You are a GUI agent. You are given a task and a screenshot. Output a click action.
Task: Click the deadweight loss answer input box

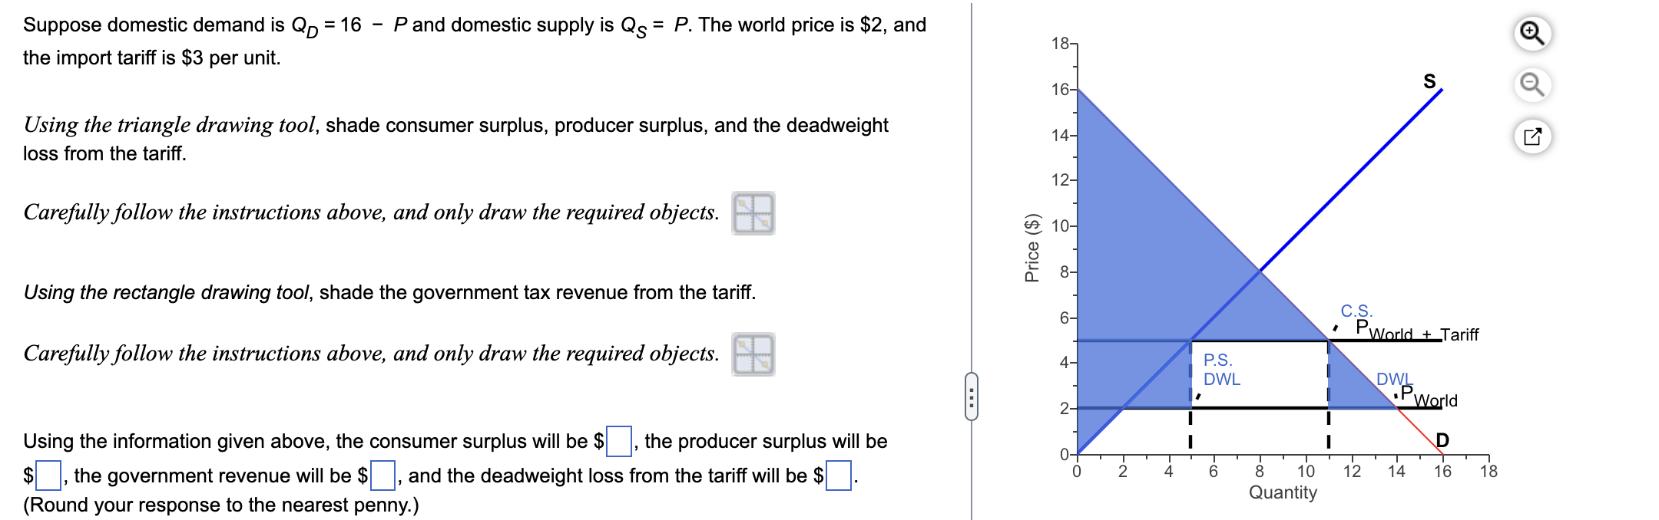837,476
